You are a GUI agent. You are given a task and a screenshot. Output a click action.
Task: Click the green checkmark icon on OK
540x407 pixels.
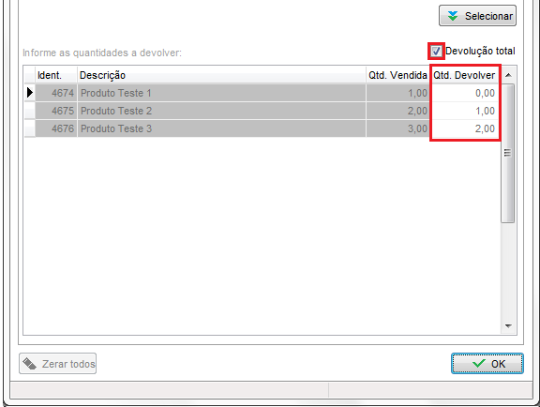[479, 363]
